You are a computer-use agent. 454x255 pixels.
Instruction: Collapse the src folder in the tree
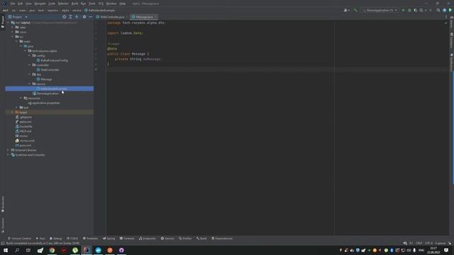(x=13, y=37)
